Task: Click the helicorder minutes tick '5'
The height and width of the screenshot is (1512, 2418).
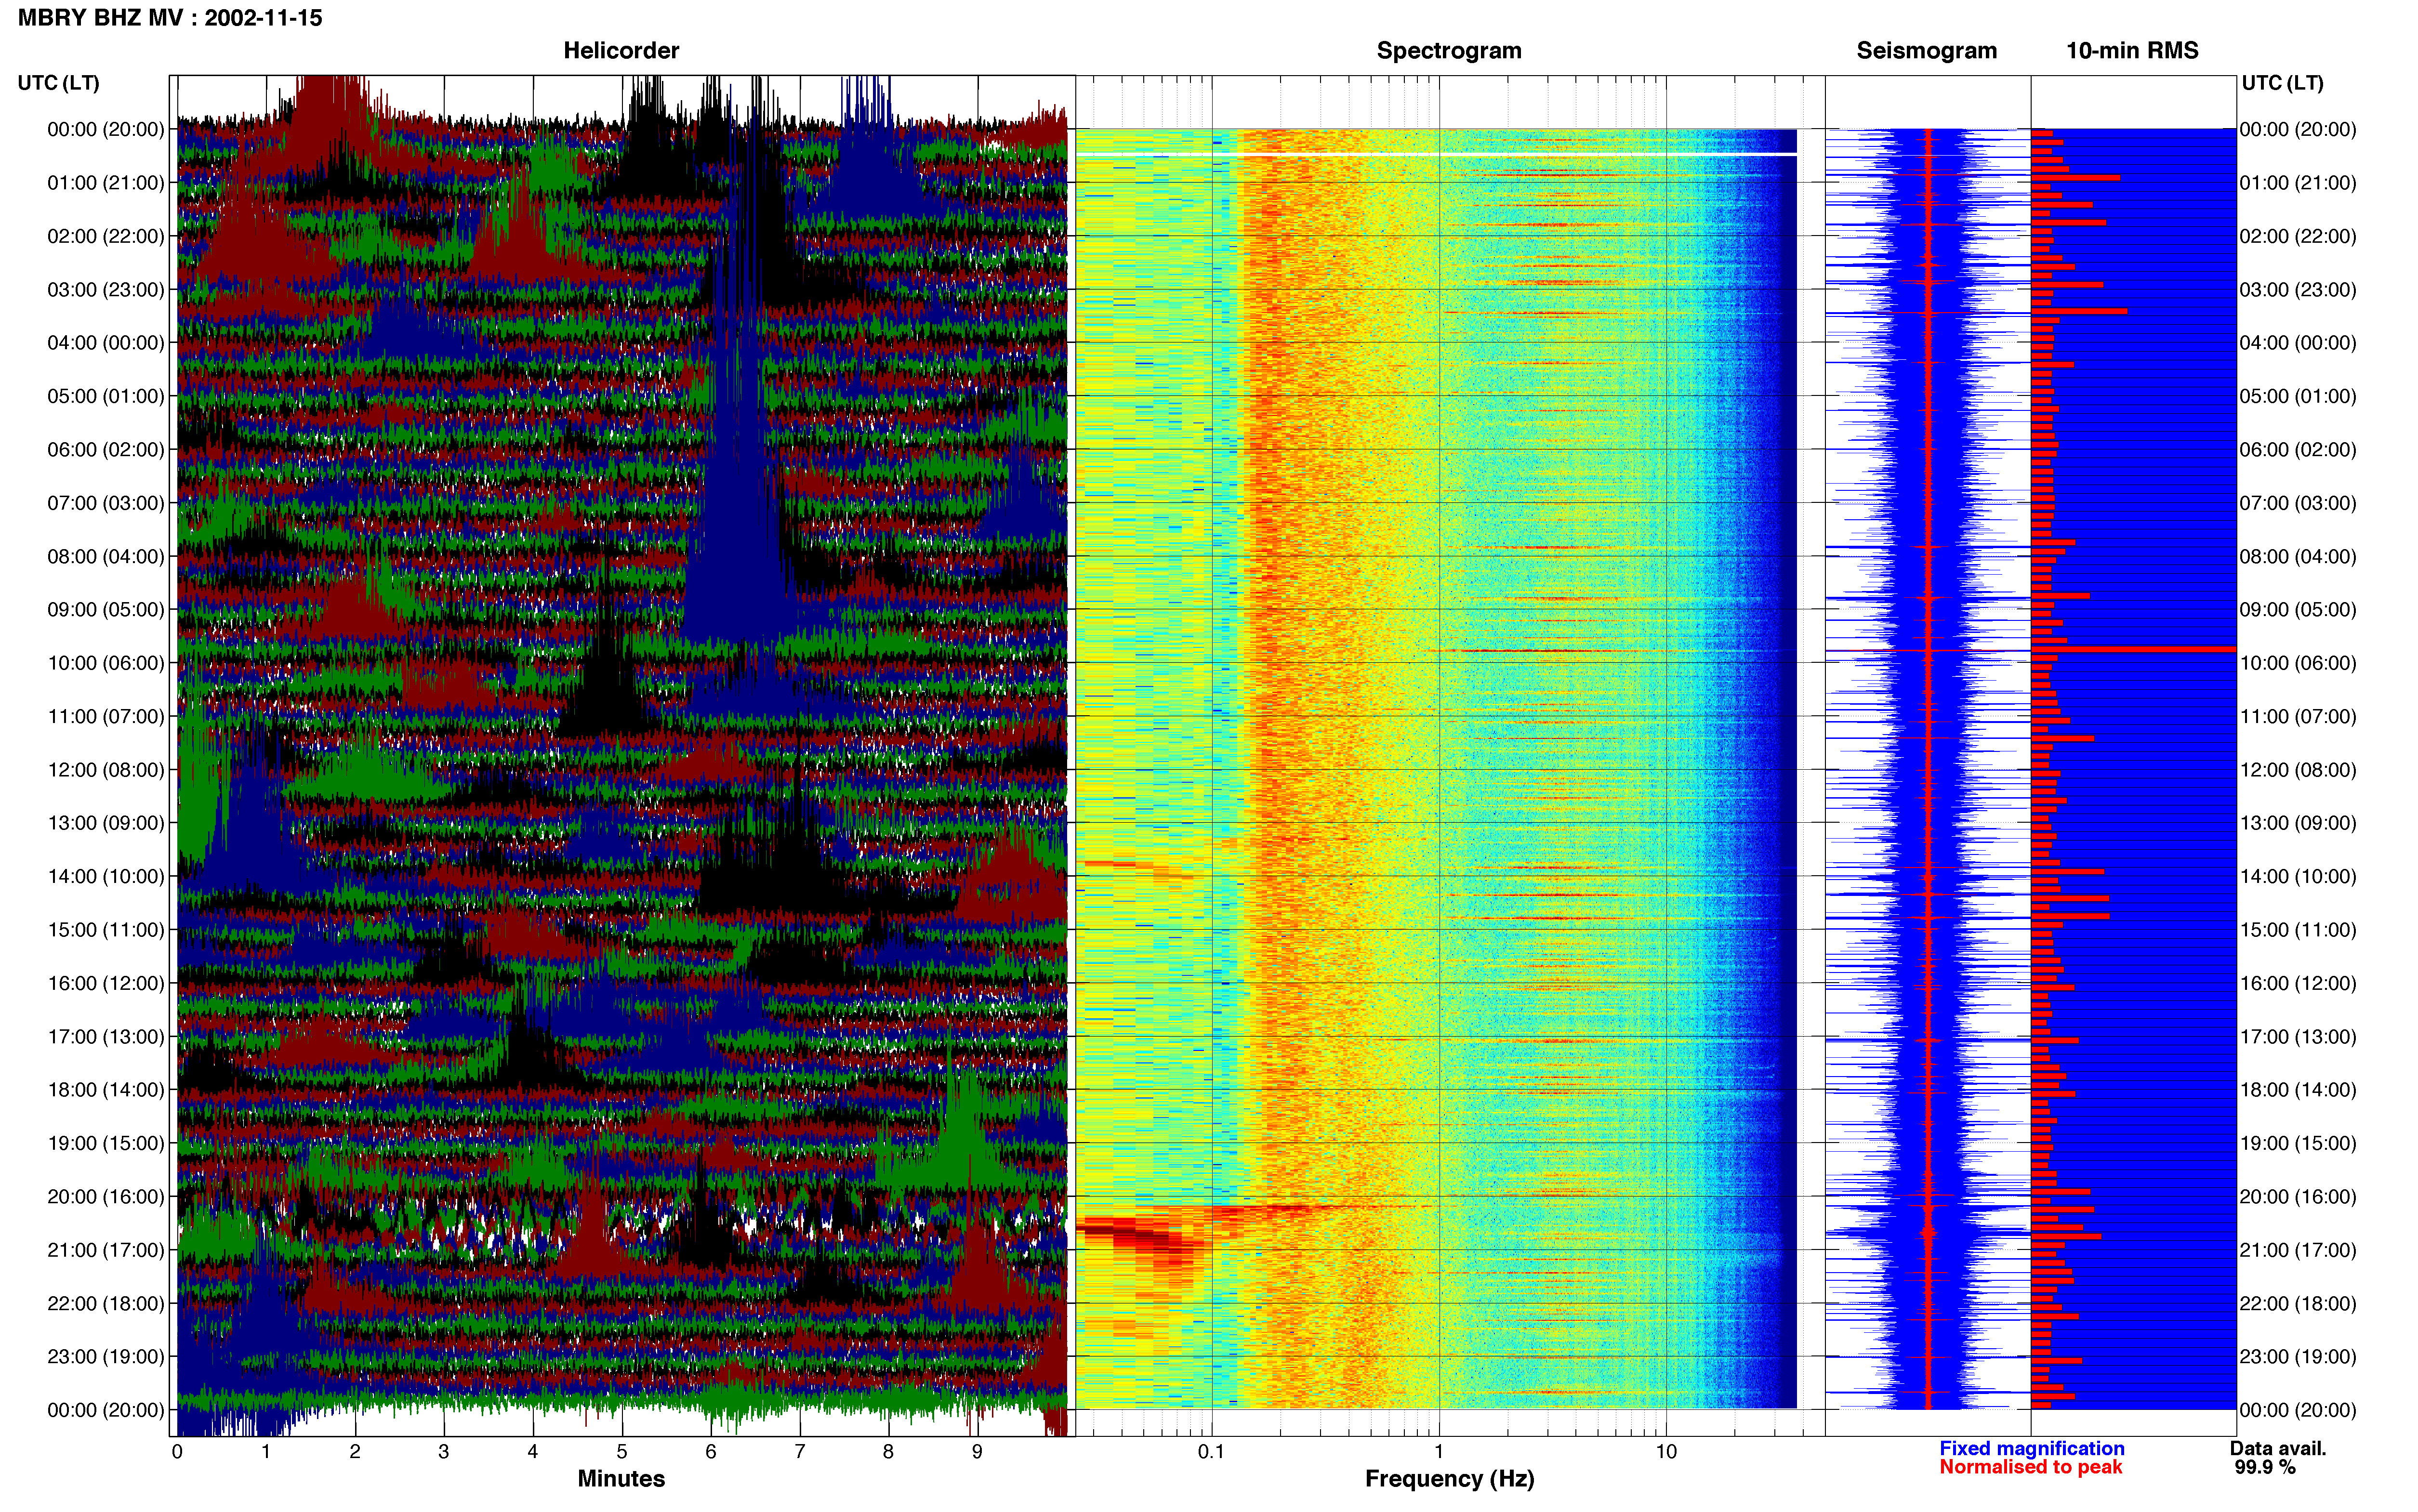Action: click(622, 1452)
